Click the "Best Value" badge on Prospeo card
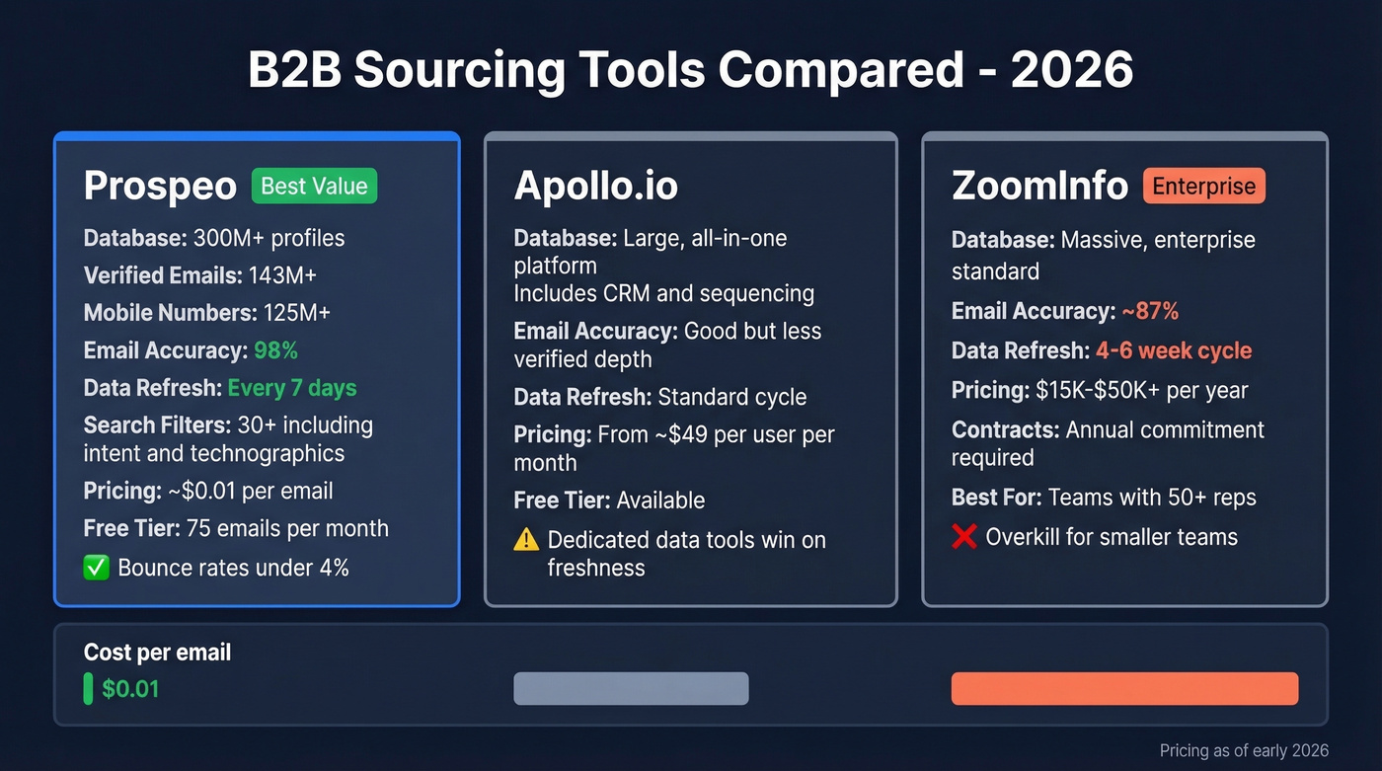1382x771 pixels. click(x=313, y=186)
